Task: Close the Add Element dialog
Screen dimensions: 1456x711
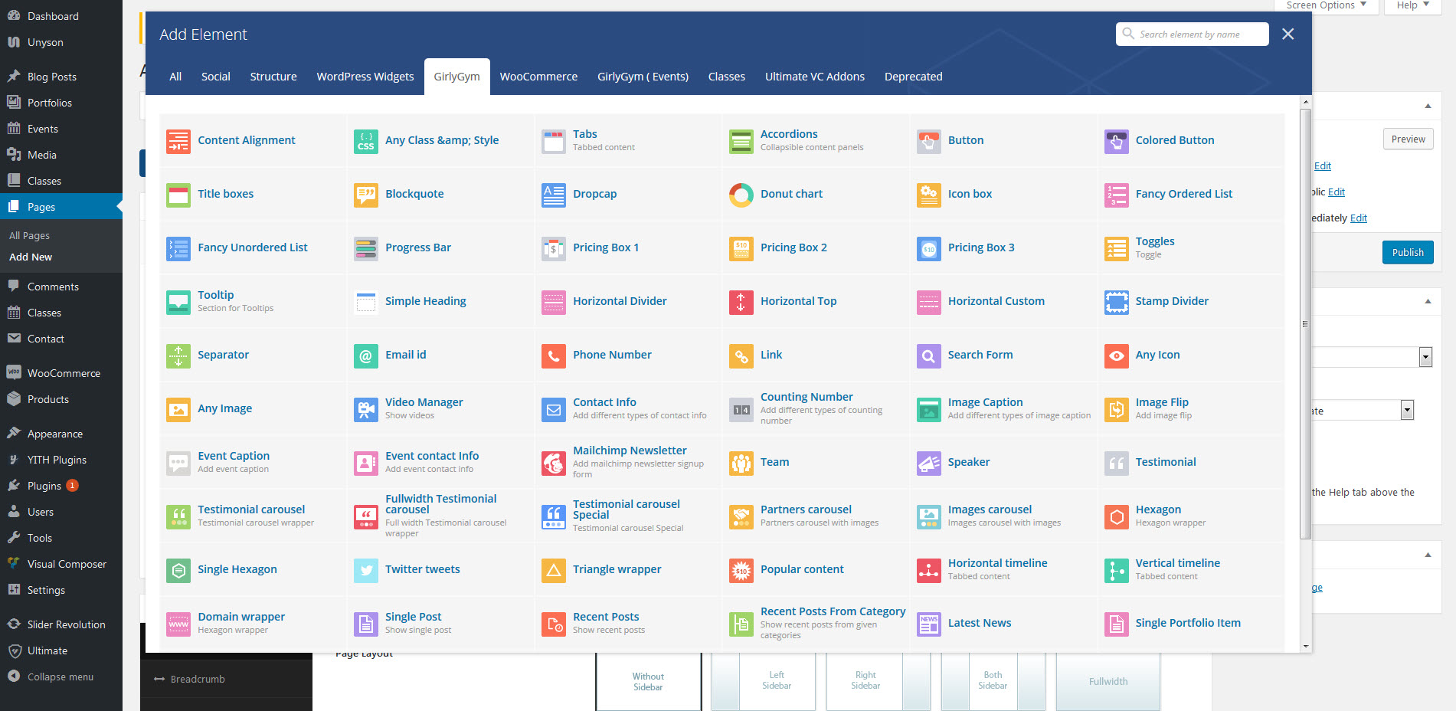Action: [x=1288, y=34]
